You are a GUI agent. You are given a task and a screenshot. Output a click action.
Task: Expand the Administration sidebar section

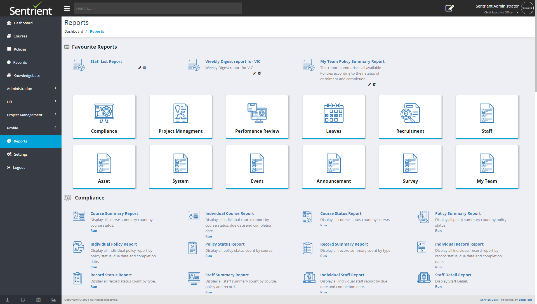pos(19,88)
